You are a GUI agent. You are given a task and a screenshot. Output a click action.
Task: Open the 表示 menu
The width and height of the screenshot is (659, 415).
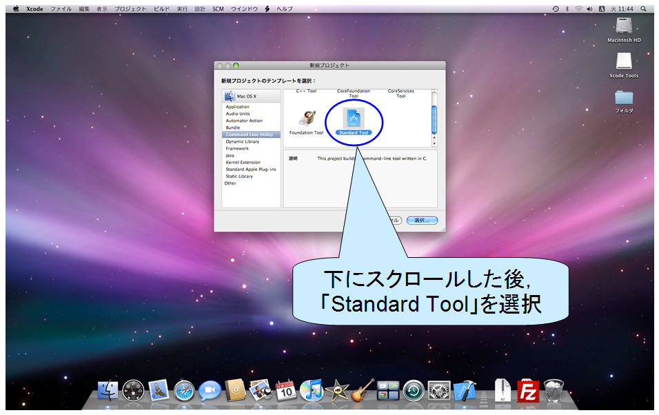[x=102, y=8]
